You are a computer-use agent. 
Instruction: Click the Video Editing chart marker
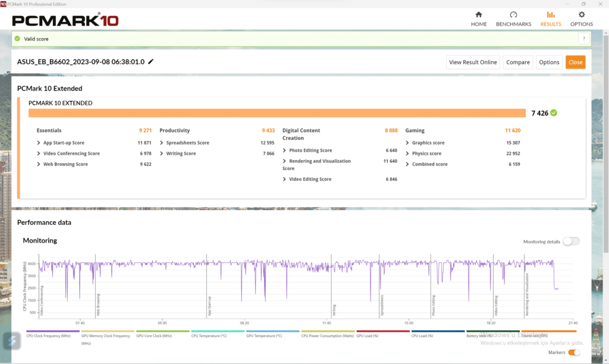coord(496,306)
